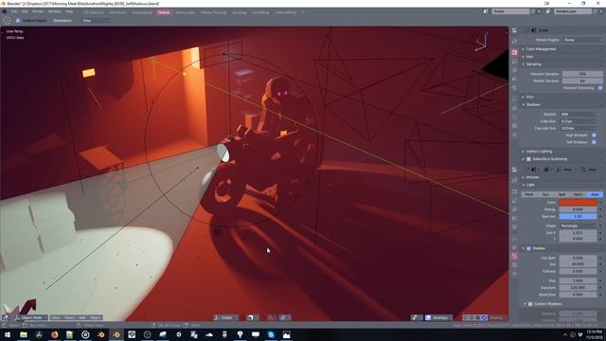Open the File menu
The width and height of the screenshot is (606, 341).
pos(14,12)
